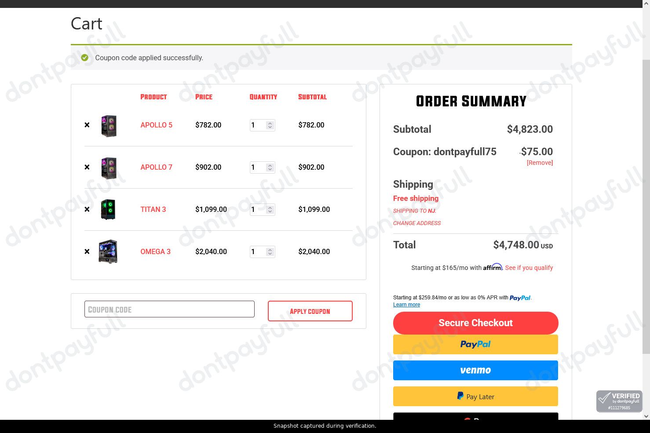Open the APOLLO 7 product link
Viewport: 650px width, 433px height.
click(x=156, y=167)
